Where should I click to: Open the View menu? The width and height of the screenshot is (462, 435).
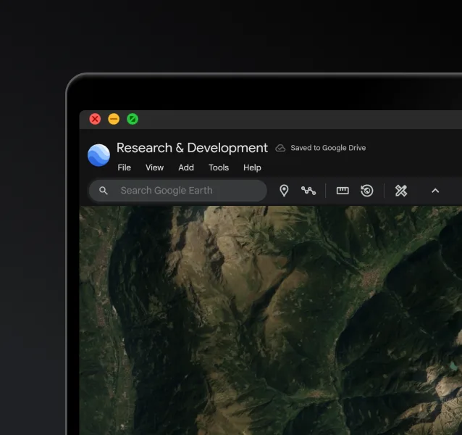(x=154, y=167)
